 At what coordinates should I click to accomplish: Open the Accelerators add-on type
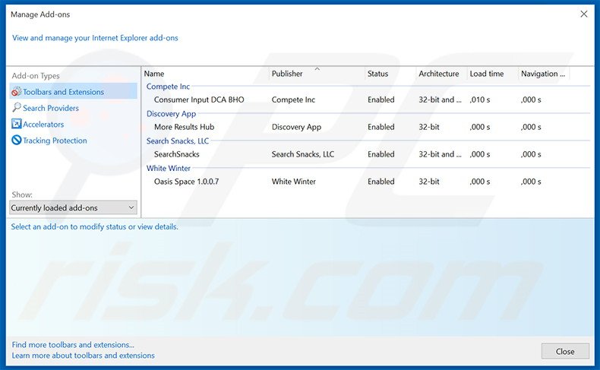[43, 125]
